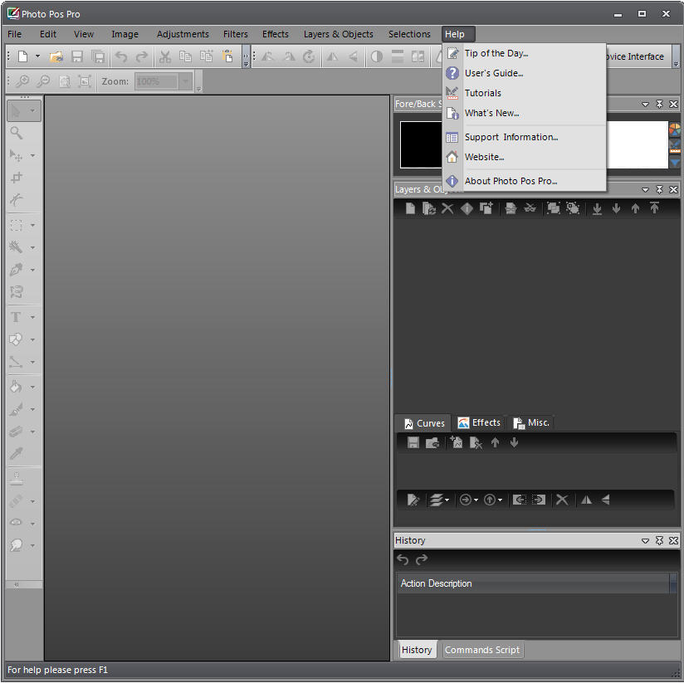Pin the History panel
684x683 pixels.
click(660, 540)
